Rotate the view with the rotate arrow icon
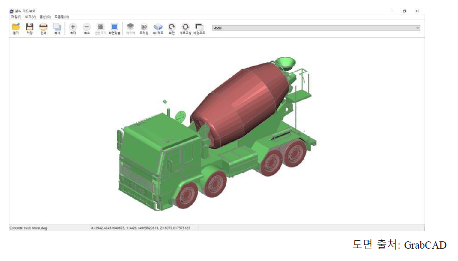This screenshot has height=261, width=458. coord(172,29)
